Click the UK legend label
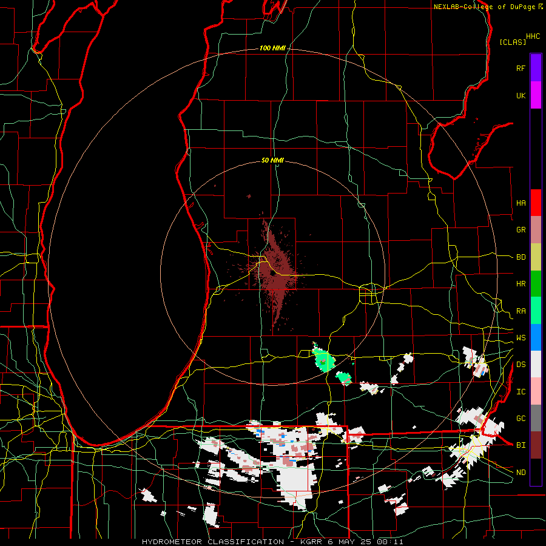This screenshot has height=546, width=546. (x=521, y=96)
